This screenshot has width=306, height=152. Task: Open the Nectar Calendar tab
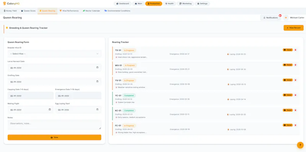point(91,11)
